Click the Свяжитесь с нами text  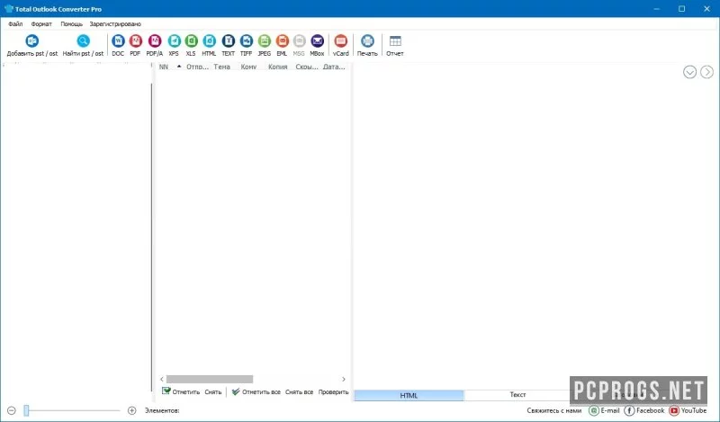pos(554,410)
